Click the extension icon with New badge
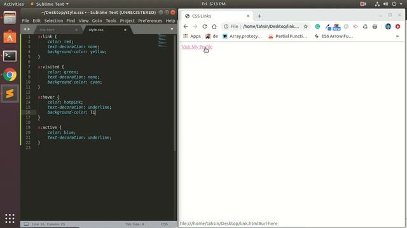Image resolution: width=407 pixels, height=228 pixels. point(336,27)
